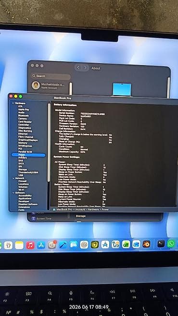The image size is (178, 316).
Task: Click the sidebar scrollbar in System Information
Action: tap(49, 142)
